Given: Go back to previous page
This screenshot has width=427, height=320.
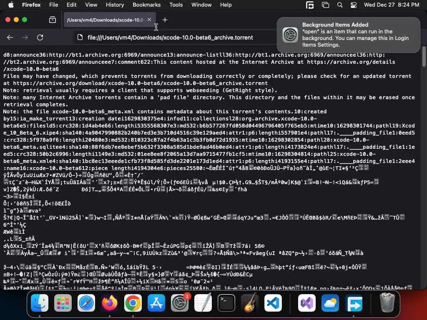Looking at the screenshot, I should point(10,37).
